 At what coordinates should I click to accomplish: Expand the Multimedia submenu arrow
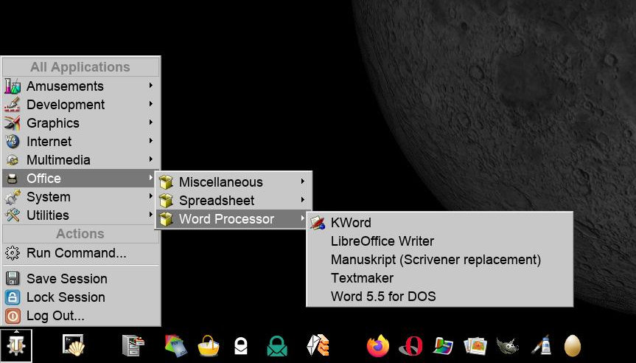coord(151,159)
